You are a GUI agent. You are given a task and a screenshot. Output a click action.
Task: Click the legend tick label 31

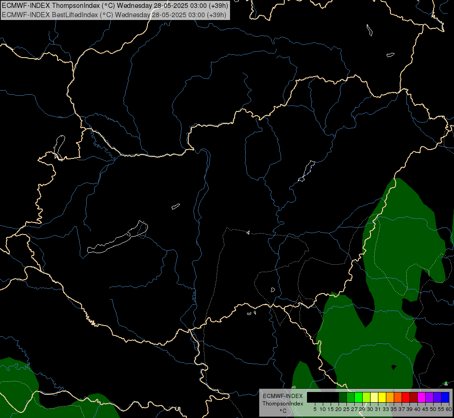(x=378, y=409)
